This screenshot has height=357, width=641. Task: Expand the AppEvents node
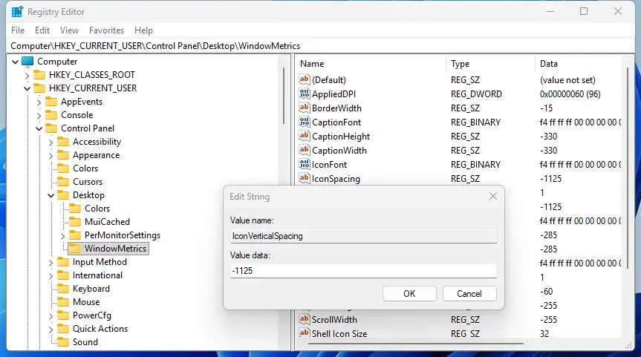tap(39, 102)
